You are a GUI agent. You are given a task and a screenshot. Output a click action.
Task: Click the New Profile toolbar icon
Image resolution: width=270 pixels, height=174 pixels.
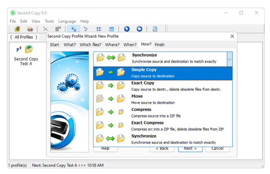click(17, 29)
